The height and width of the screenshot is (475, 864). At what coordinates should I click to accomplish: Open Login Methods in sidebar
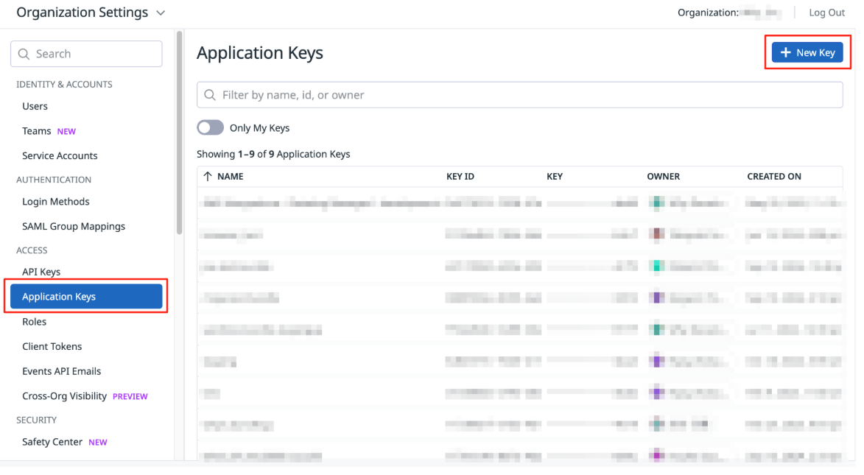coord(56,203)
